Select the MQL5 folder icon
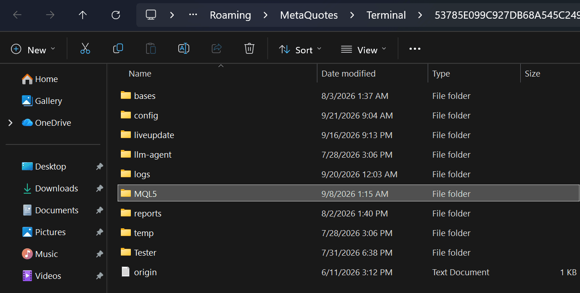This screenshot has width=580, height=293. coord(126,193)
